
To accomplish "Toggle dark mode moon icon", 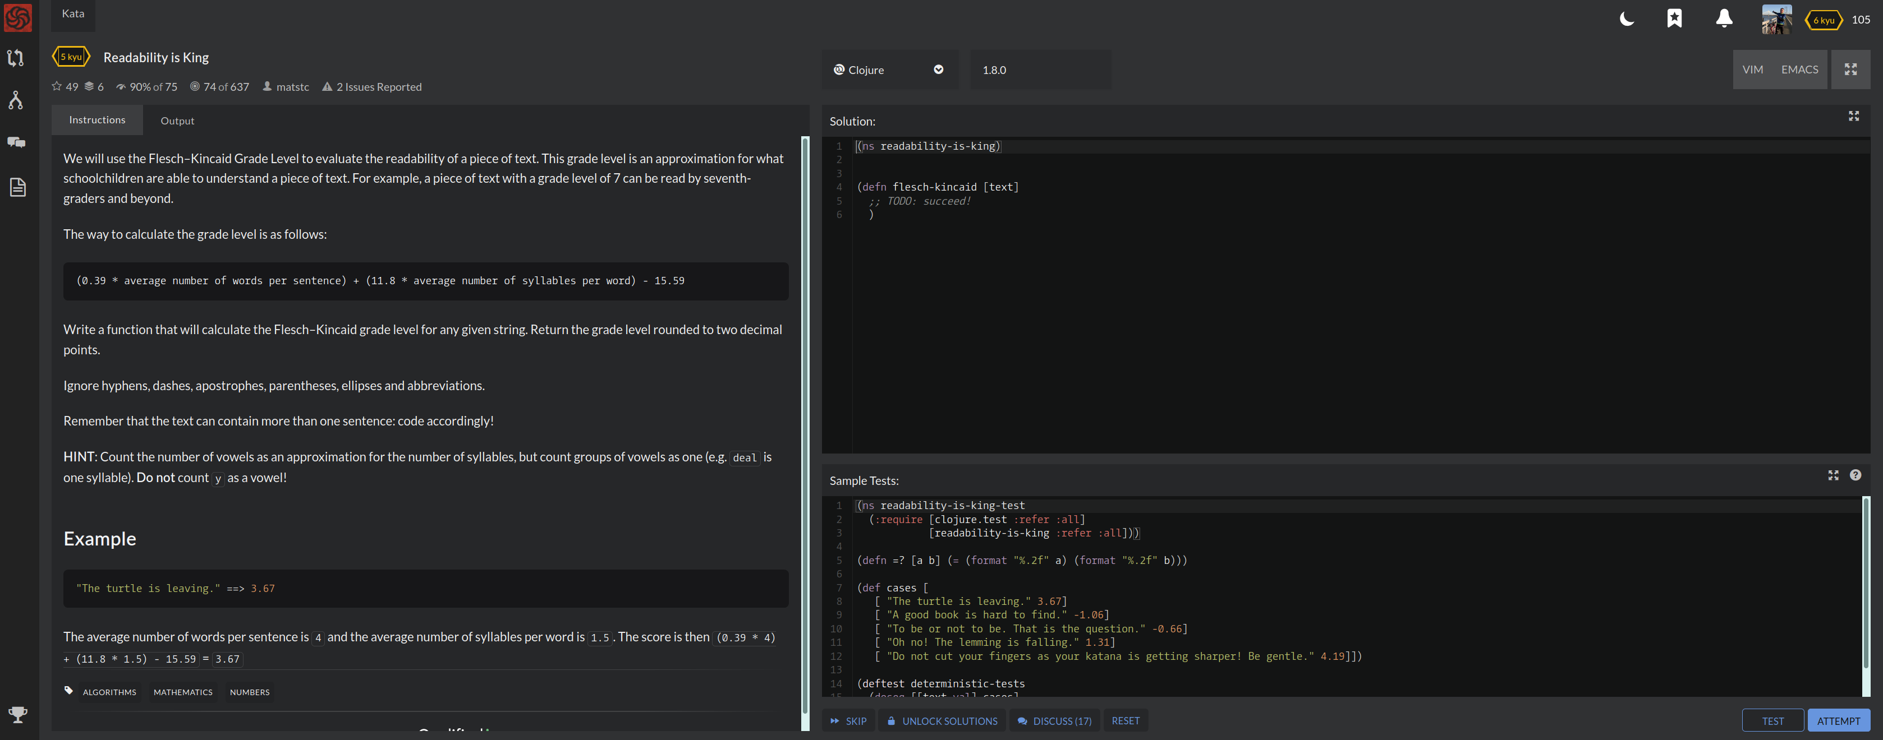I will pos(1627,19).
